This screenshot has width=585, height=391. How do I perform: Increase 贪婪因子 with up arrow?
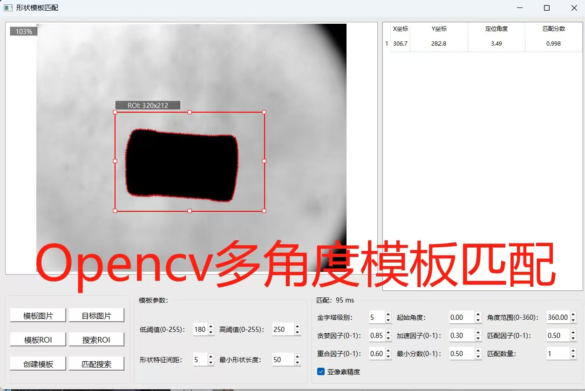click(388, 332)
